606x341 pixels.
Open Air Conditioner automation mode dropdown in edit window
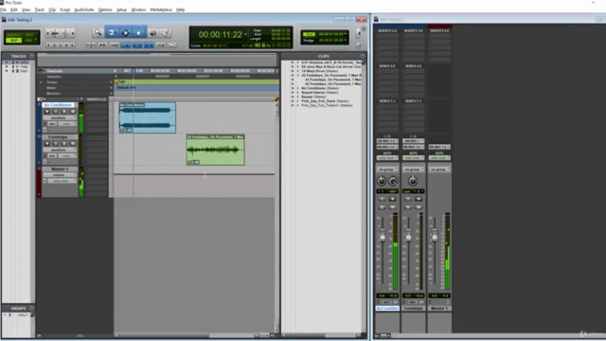(66, 124)
